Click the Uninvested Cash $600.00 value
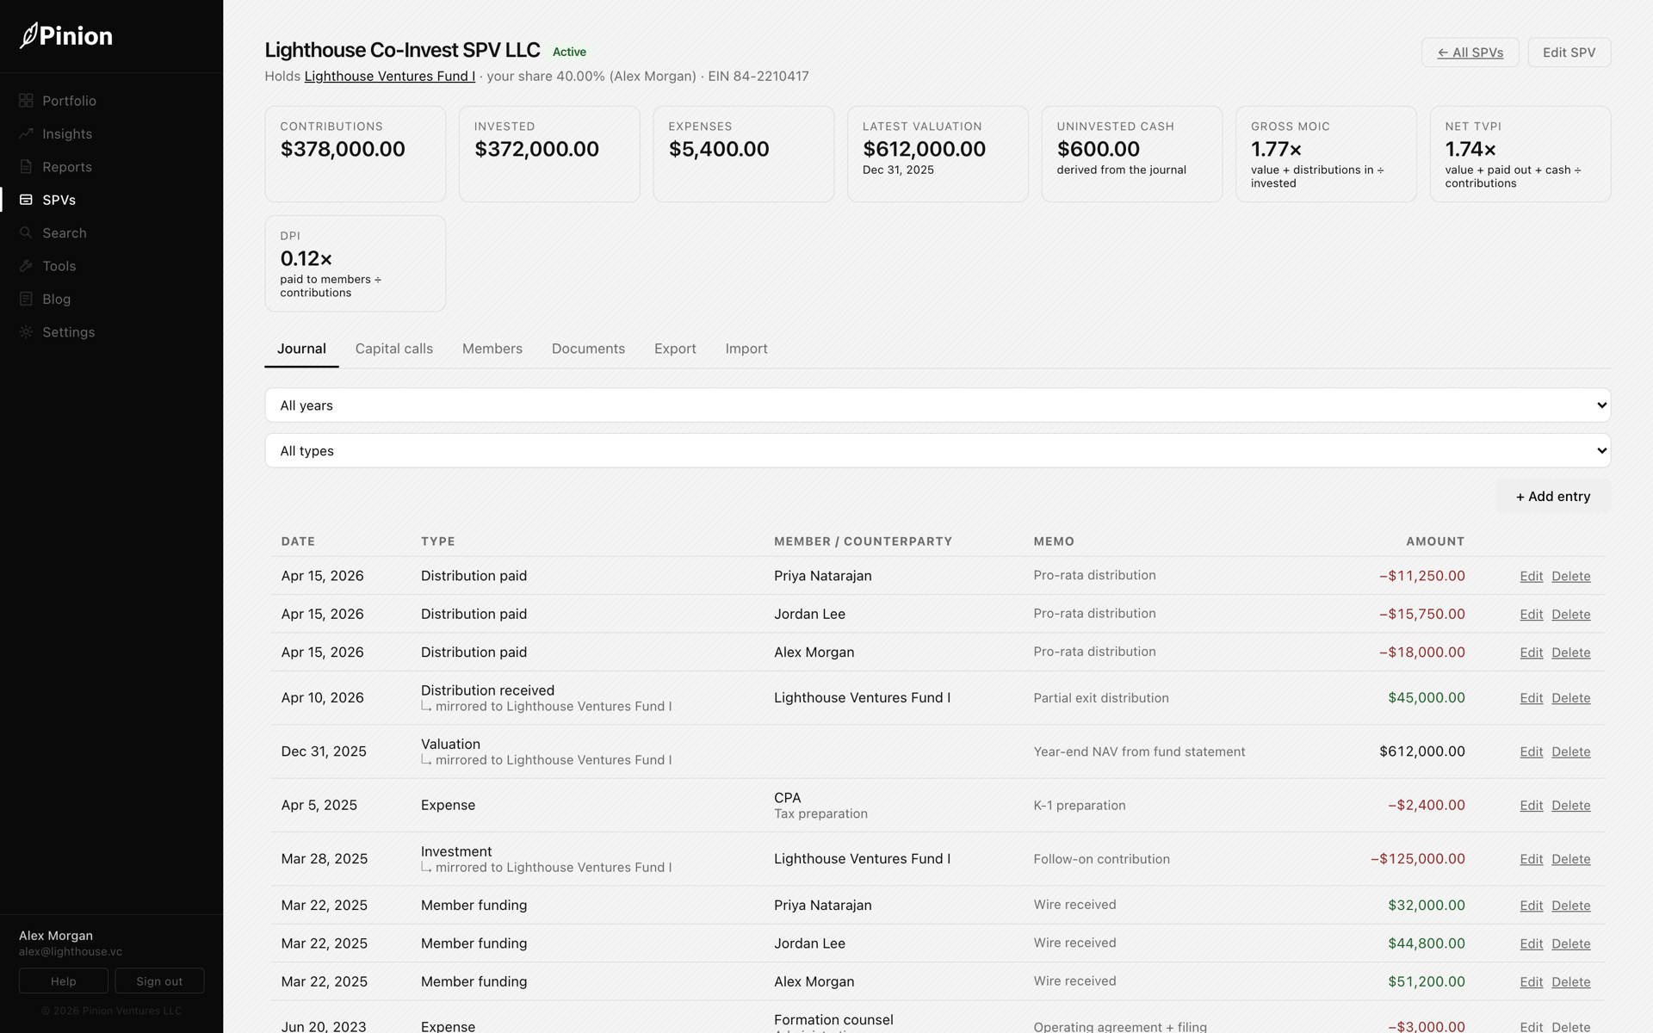The width and height of the screenshot is (1653, 1033). pos(1098,149)
